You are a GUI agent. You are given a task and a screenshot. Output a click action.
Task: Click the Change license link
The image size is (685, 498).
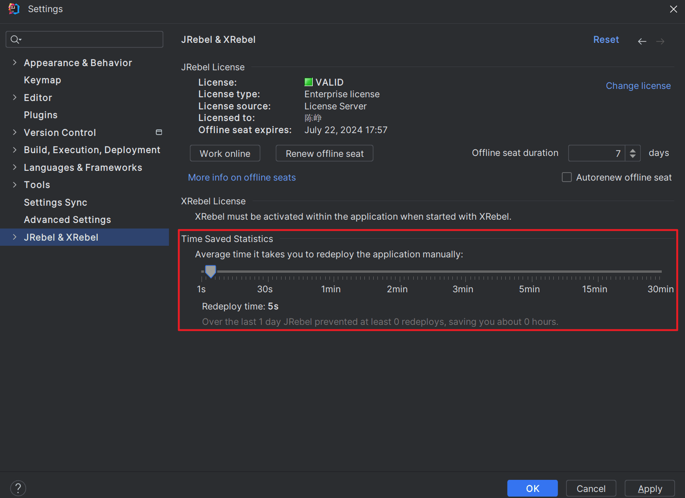click(x=638, y=86)
